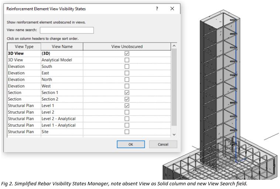The width and height of the screenshot is (280, 189).
Task: Click the vertical scrollbar thumb in the table
Action: [174, 87]
